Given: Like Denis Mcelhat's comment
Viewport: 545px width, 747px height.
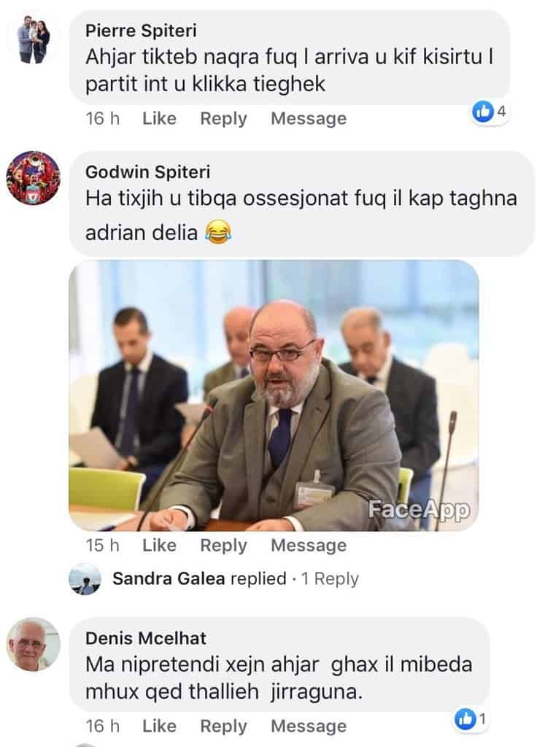Looking at the screenshot, I should click(159, 726).
